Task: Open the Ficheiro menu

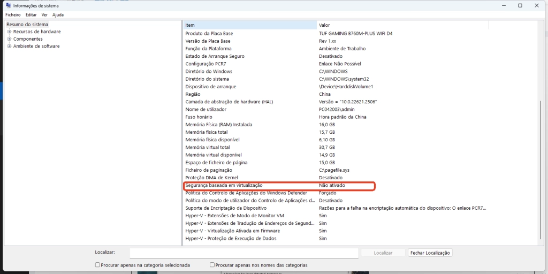Action: click(13, 15)
